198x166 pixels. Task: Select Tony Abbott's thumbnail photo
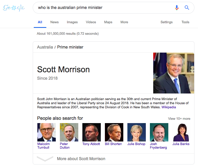91,132
